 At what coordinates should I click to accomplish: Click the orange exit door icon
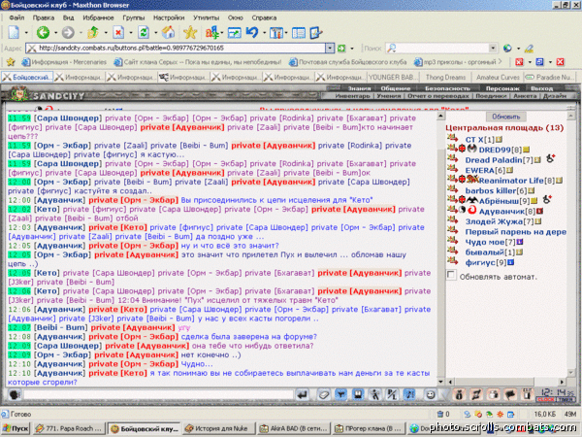pos(527,394)
